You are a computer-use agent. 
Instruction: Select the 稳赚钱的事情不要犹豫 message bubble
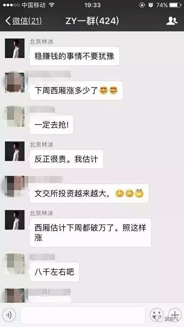[x=74, y=56]
